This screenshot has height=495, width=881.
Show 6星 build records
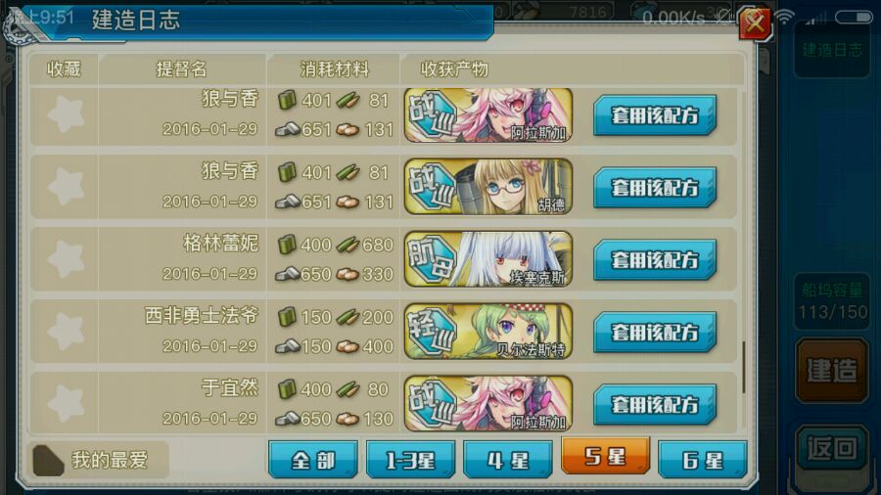(702, 460)
